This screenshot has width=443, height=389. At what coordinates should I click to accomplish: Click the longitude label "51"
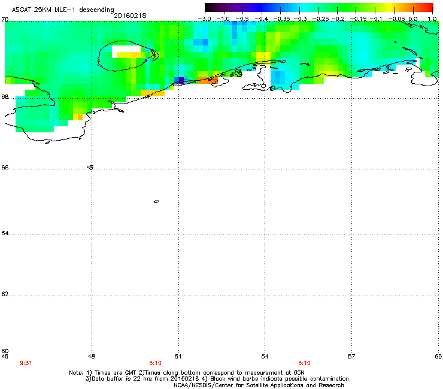[x=178, y=357]
